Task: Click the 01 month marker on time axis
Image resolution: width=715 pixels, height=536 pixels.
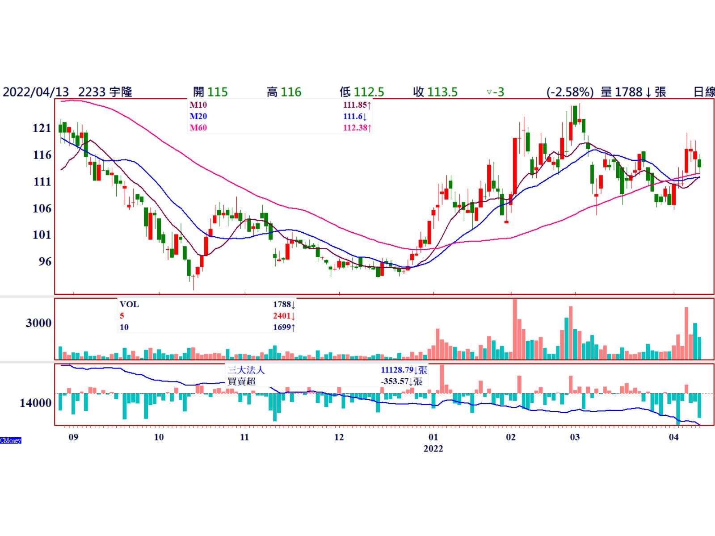Action: (433, 437)
